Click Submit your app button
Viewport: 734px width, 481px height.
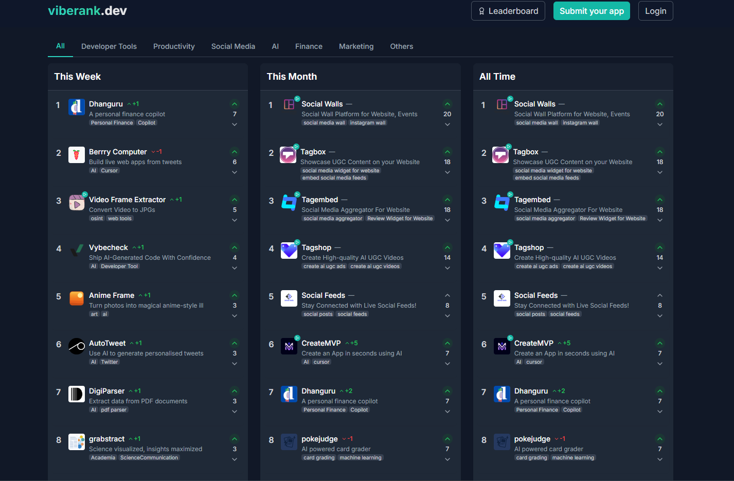592,11
